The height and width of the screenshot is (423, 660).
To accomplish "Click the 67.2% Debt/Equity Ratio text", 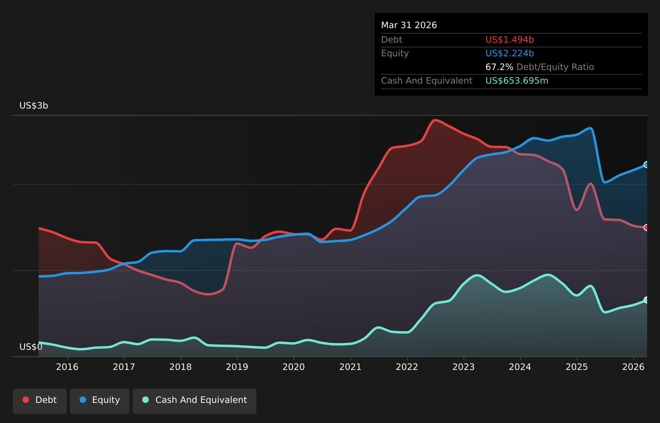I will click(539, 67).
